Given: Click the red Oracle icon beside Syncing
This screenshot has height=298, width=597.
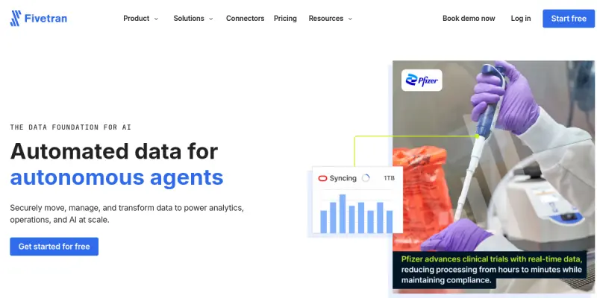Looking at the screenshot, I should click(x=322, y=178).
